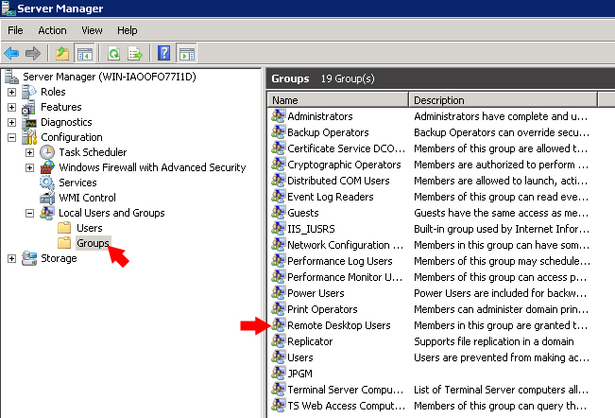Select the Cryptographic Operators group

[344, 165]
